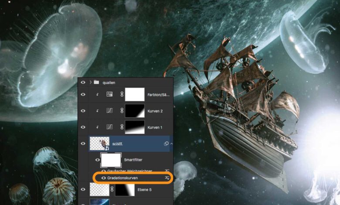Hide the Kurven 1 layer
Screen dimensions: 340x205
click(x=83, y=127)
